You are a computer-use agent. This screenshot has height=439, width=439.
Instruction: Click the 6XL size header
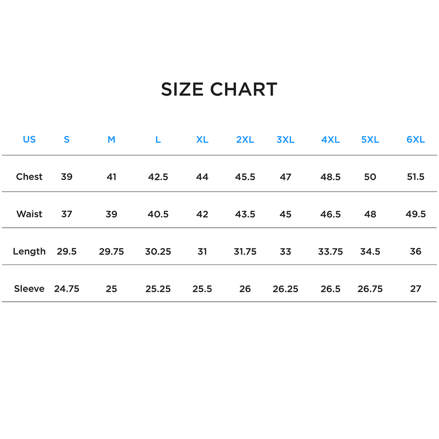coord(415,139)
